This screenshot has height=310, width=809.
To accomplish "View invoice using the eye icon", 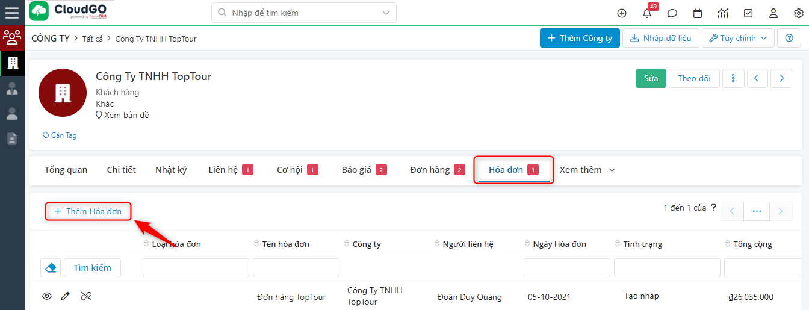I will click(47, 296).
